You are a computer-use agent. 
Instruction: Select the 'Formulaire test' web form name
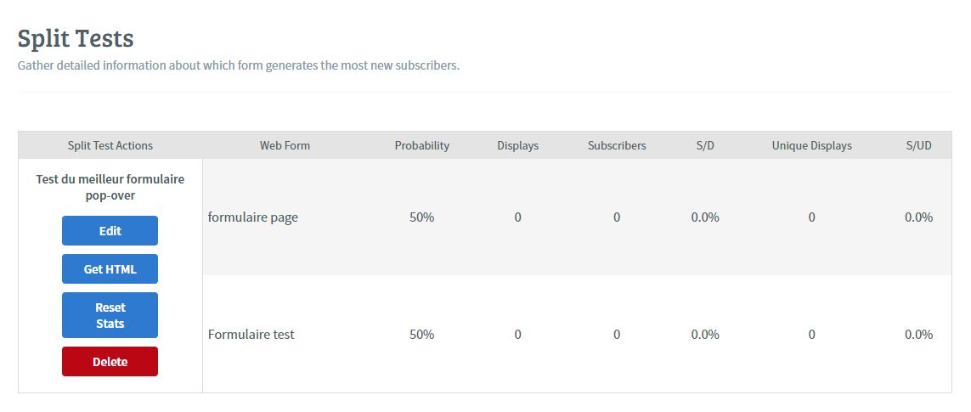pyautogui.click(x=251, y=334)
